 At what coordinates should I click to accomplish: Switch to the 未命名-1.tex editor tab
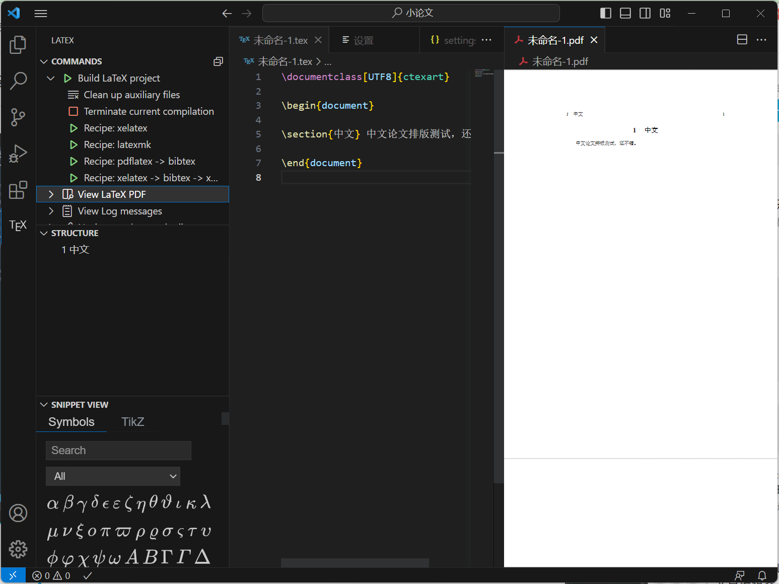coord(279,40)
